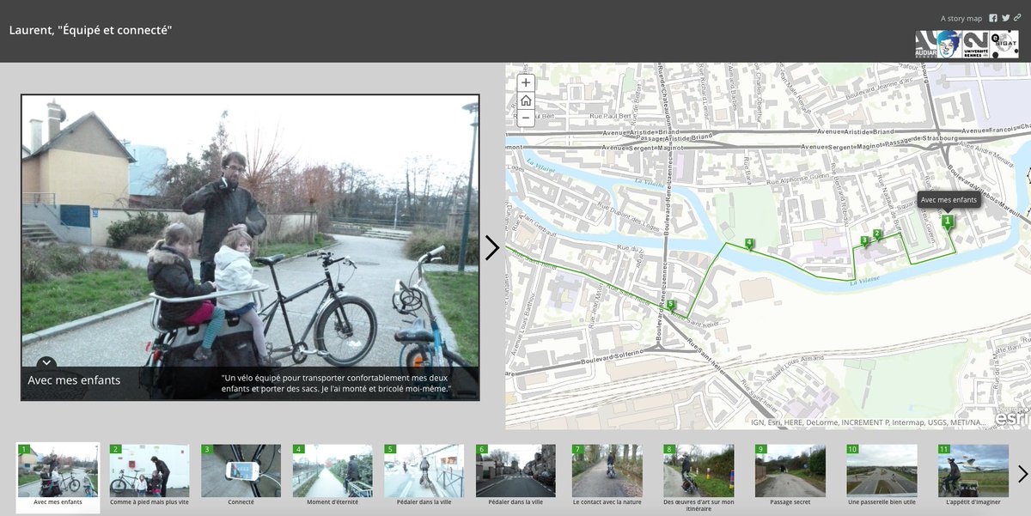Switch to the Passage secret stop

coord(790,472)
